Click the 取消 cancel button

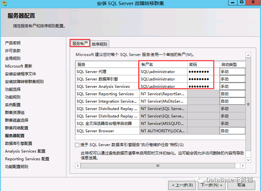(241, 185)
